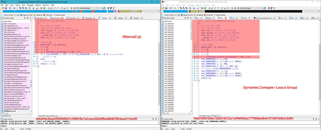Switch to Hex View-1 tab, left IDA
The image size is (321, 130).
point(72,18)
